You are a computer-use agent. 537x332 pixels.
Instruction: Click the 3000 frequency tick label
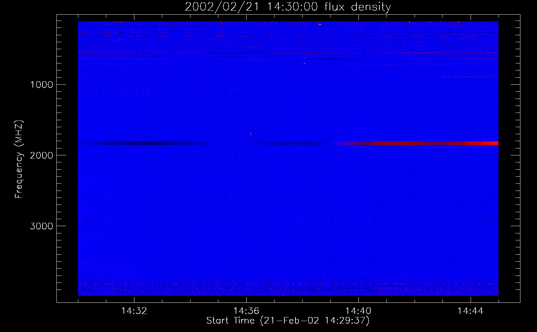[x=41, y=226]
